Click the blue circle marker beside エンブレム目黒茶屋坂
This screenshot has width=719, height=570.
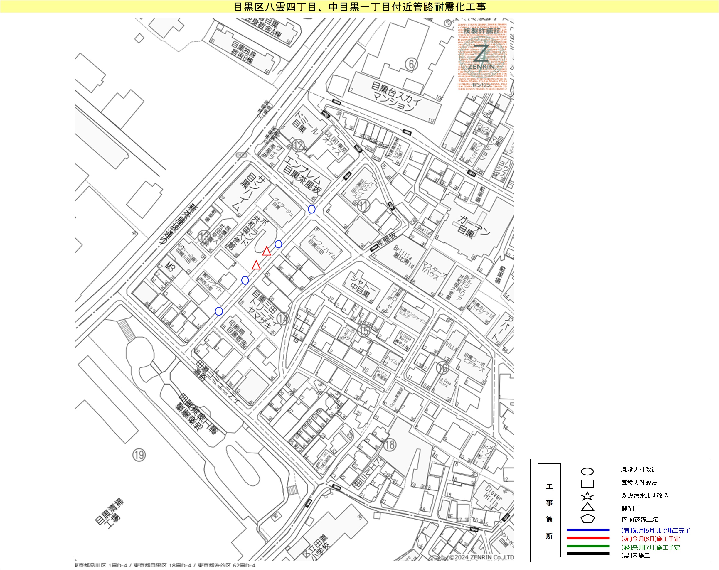311,209
